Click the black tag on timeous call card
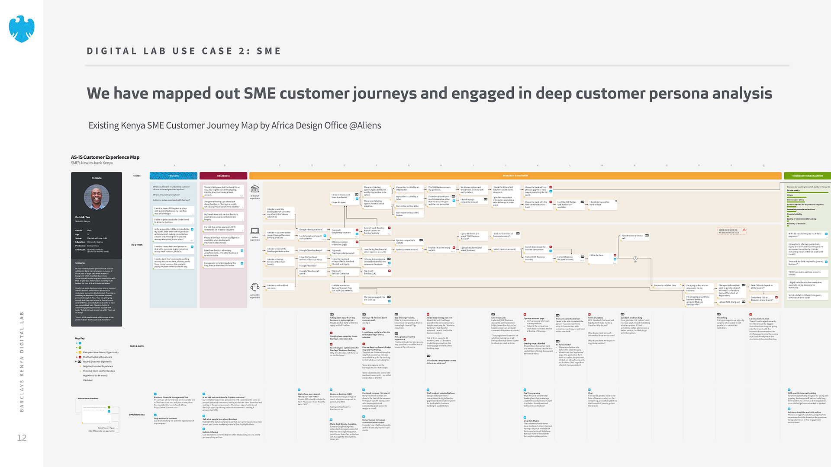This screenshot has width=831, height=467. pos(647,236)
